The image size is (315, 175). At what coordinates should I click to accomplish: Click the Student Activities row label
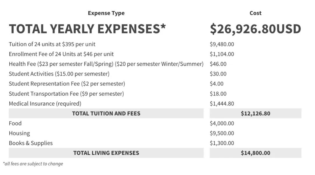click(x=59, y=74)
